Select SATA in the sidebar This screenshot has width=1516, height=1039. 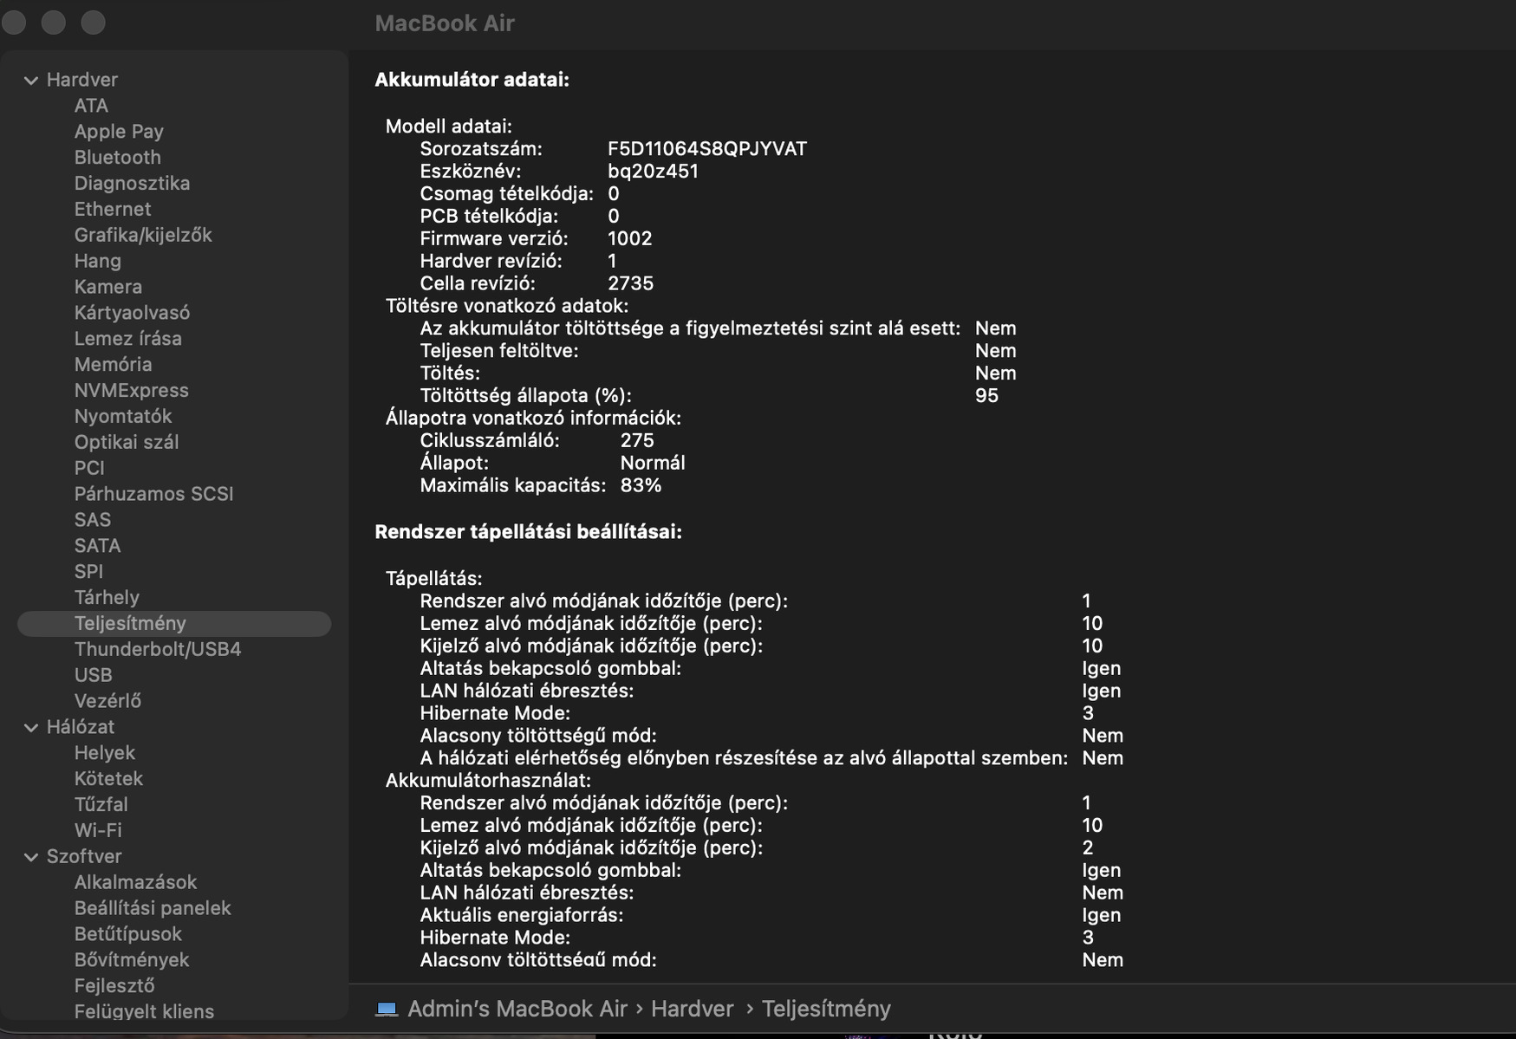click(x=98, y=546)
